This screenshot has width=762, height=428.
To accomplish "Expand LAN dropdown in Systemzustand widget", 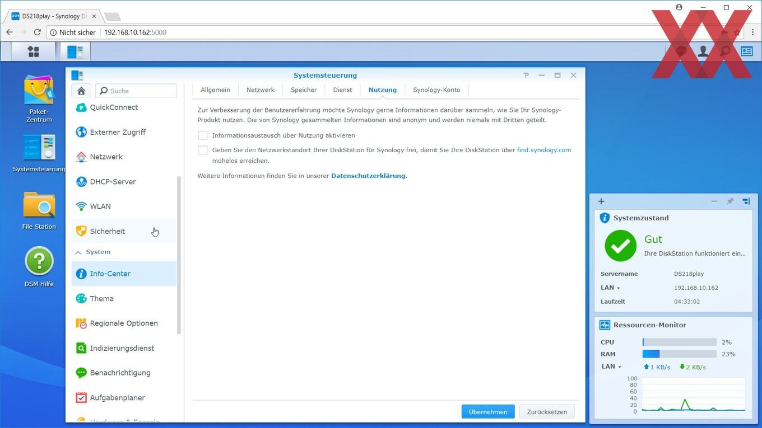I will [611, 288].
